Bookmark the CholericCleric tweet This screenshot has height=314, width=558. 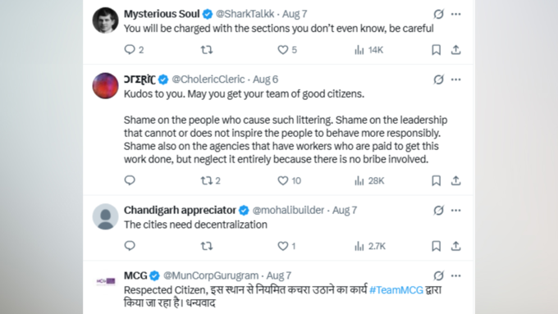(436, 180)
